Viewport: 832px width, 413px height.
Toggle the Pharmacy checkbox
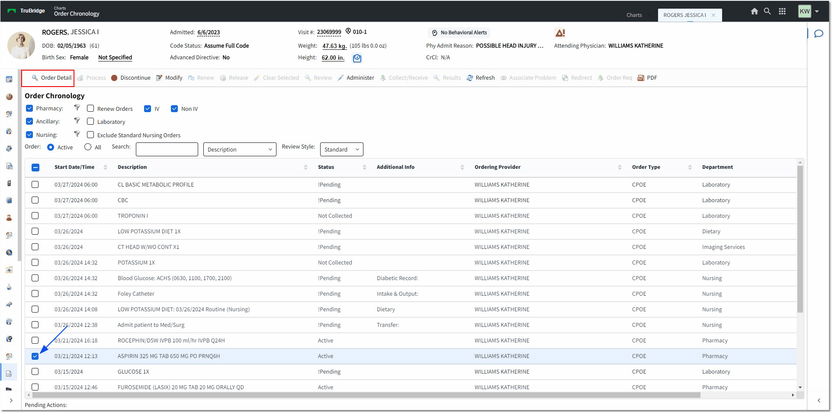point(29,108)
